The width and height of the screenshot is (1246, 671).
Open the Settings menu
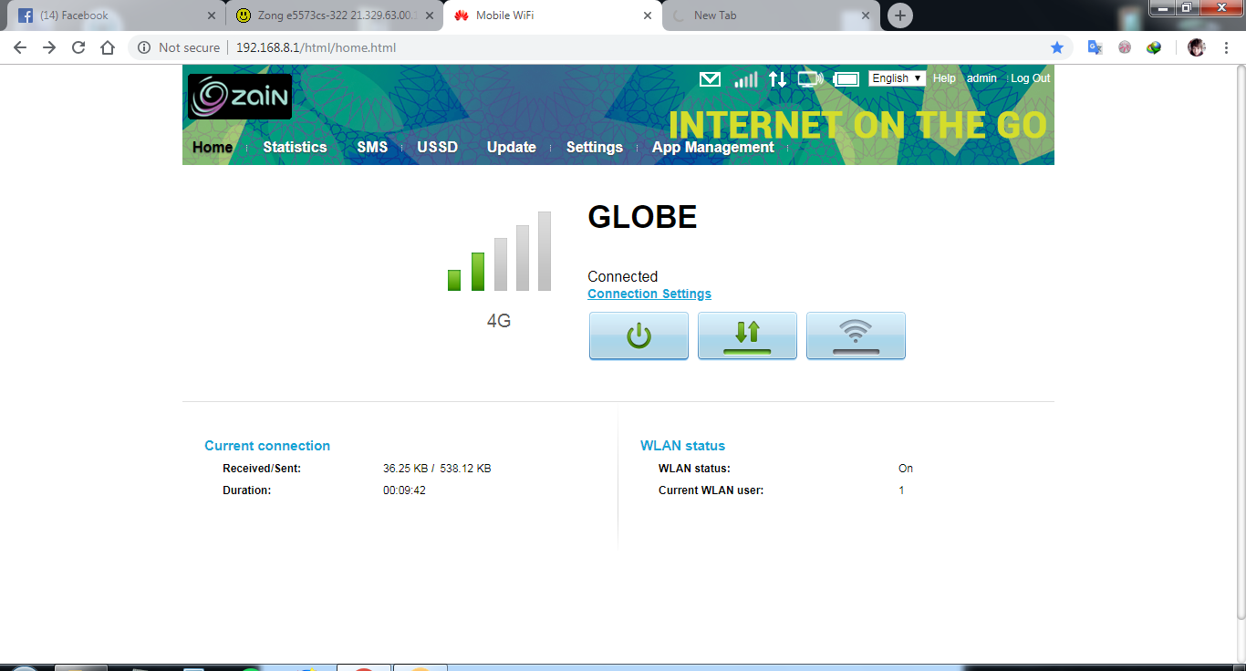click(595, 147)
